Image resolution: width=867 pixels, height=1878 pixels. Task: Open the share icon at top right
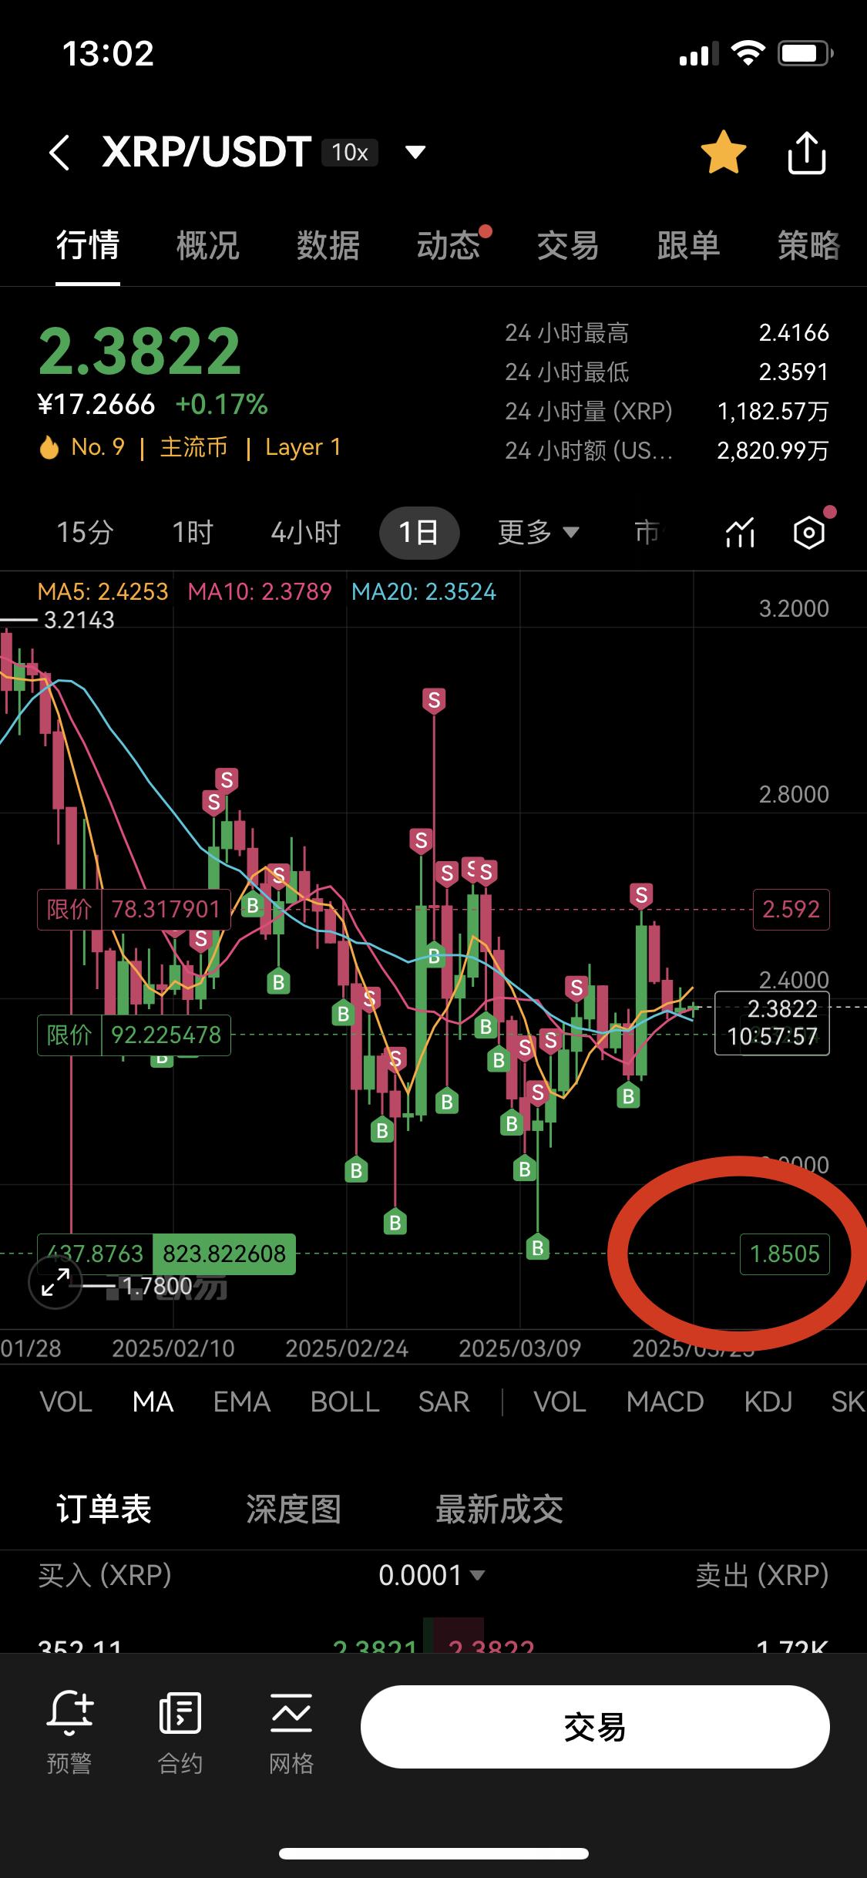806,153
